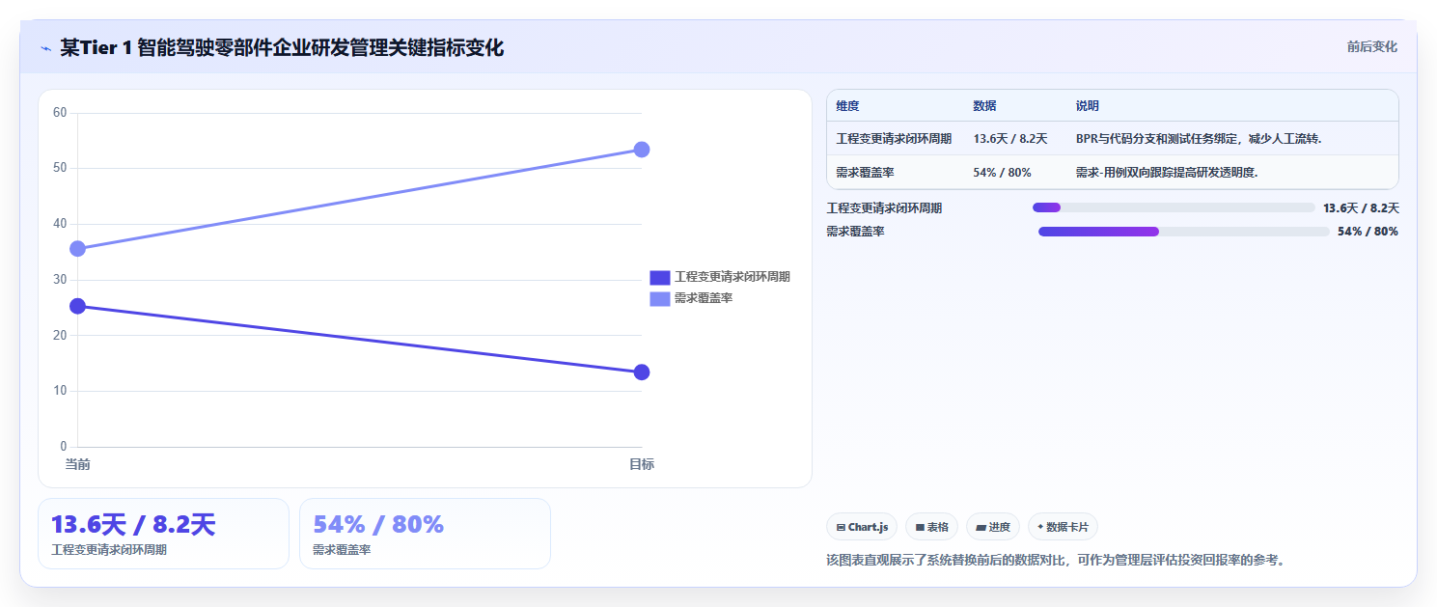Click the 数据 column header

pyautogui.click(x=984, y=106)
